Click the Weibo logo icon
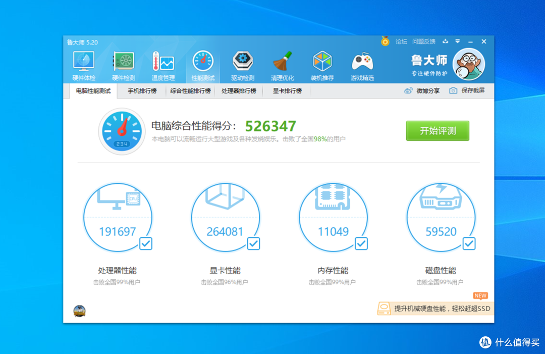 coord(408,91)
